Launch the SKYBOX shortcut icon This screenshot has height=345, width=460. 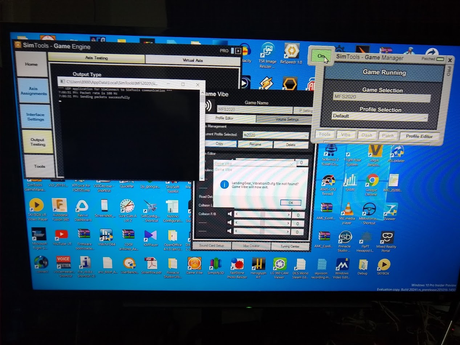coord(383,267)
